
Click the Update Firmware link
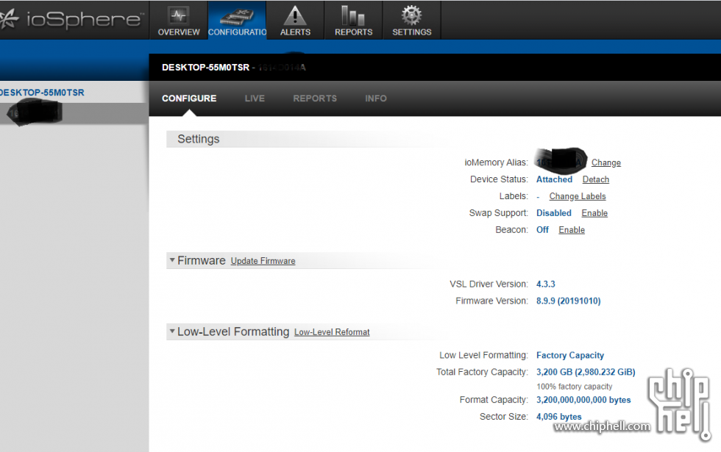[263, 261]
